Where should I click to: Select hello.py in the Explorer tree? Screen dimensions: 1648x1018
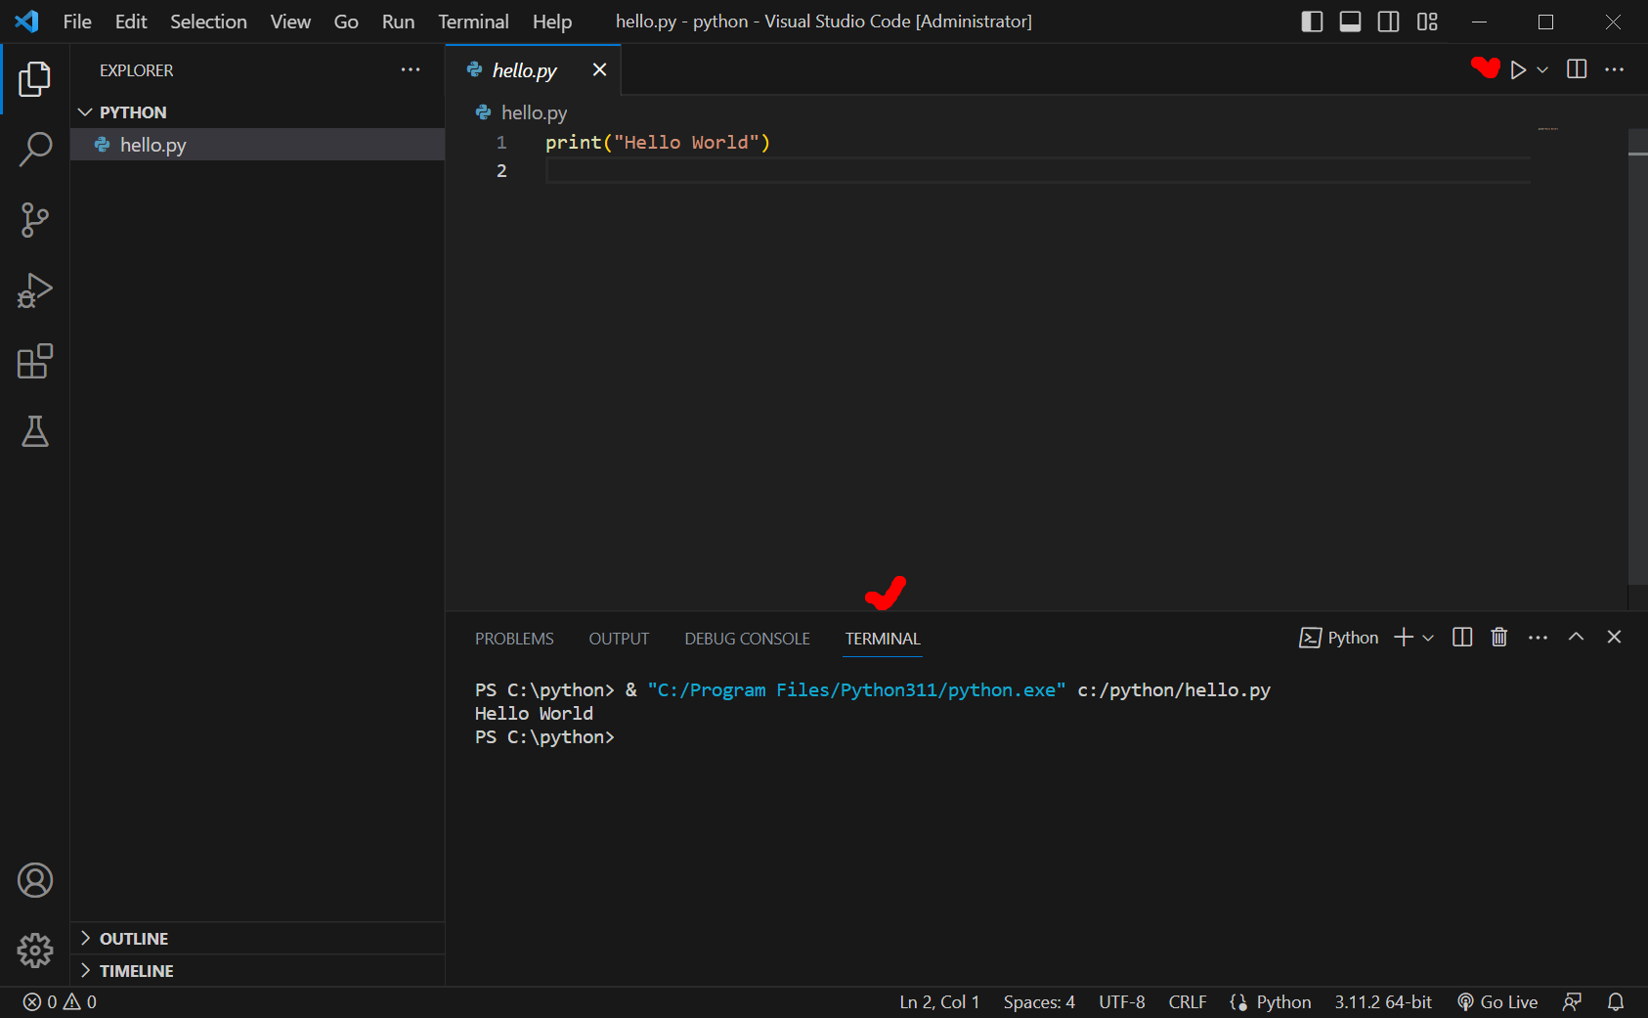pos(257,145)
